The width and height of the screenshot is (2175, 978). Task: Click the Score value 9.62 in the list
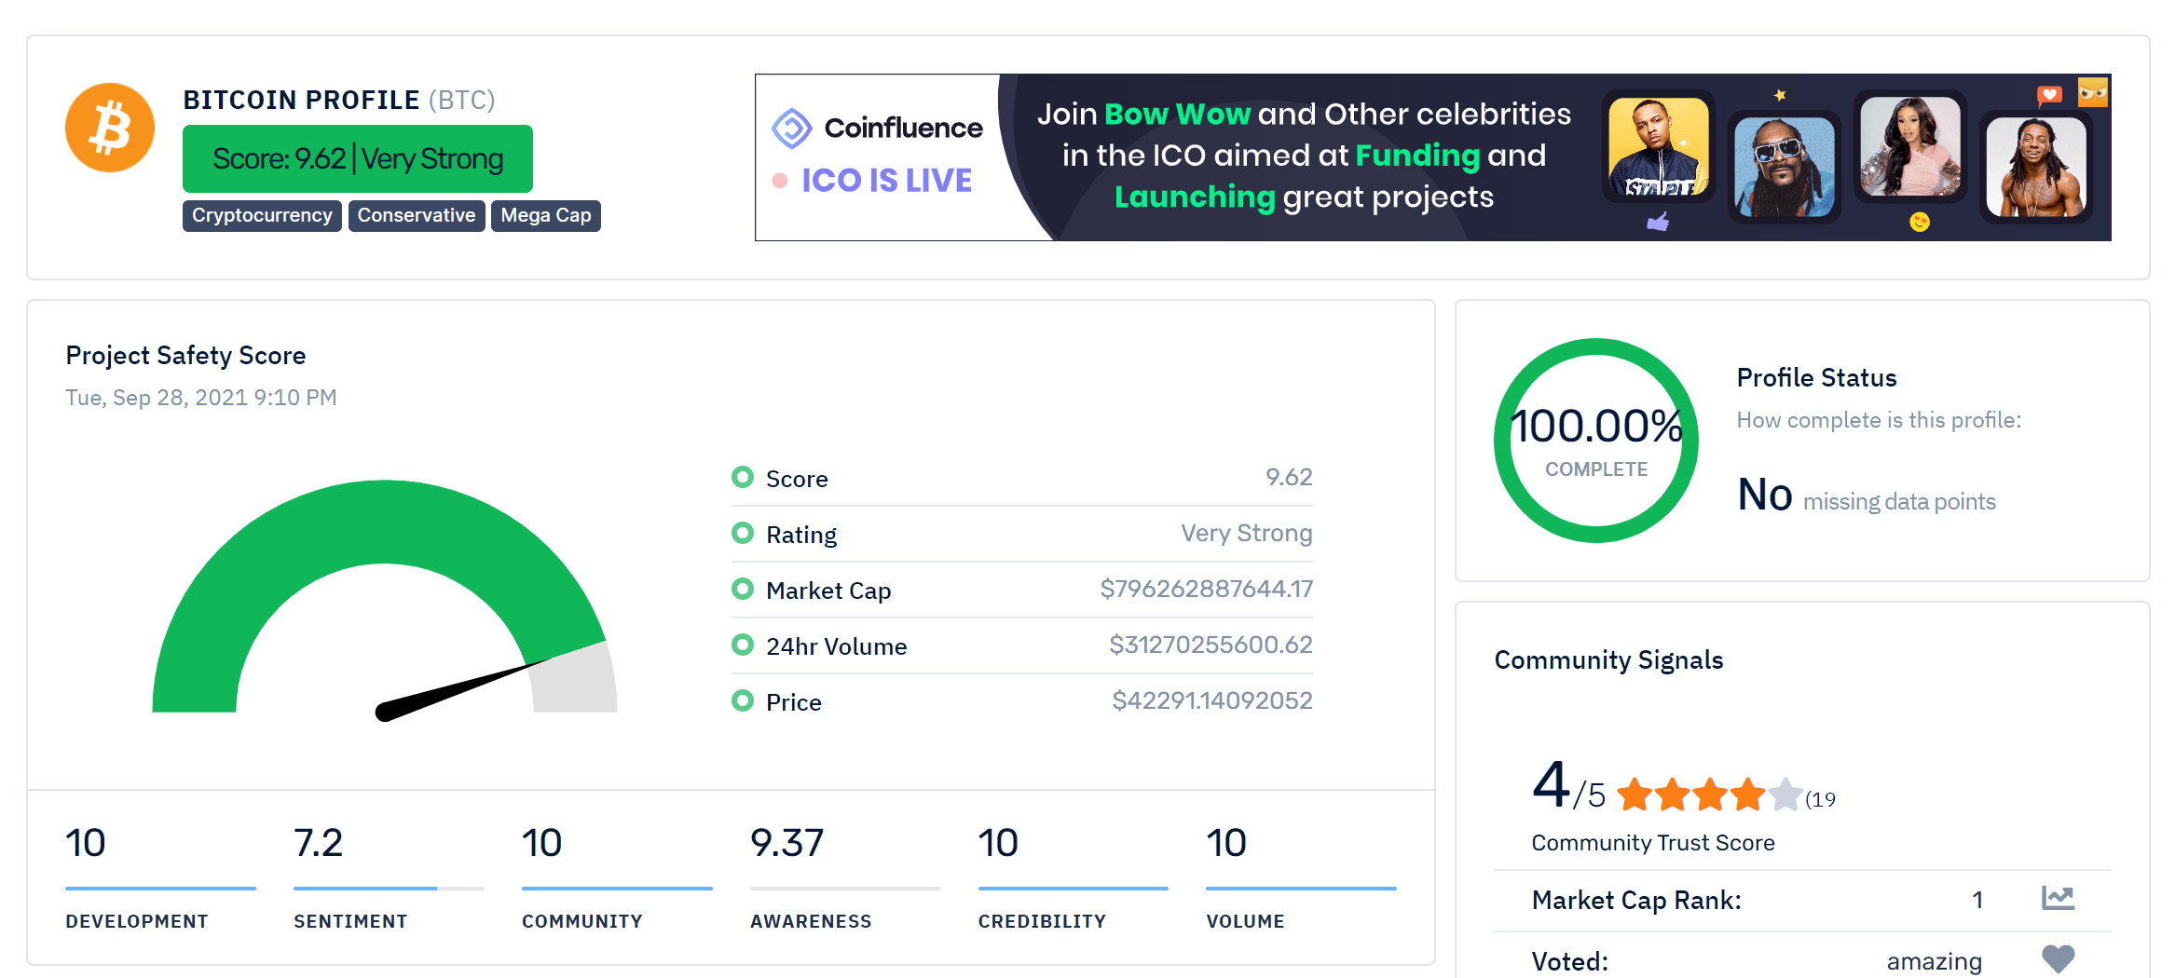click(x=1289, y=477)
